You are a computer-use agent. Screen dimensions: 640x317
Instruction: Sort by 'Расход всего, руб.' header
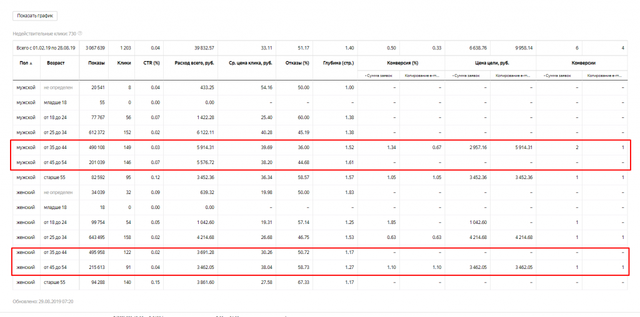(x=194, y=63)
